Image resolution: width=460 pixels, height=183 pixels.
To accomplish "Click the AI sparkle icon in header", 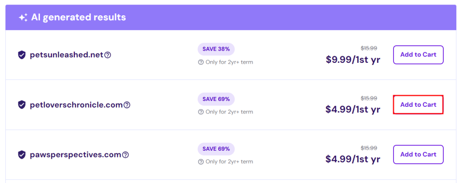I will (22, 17).
